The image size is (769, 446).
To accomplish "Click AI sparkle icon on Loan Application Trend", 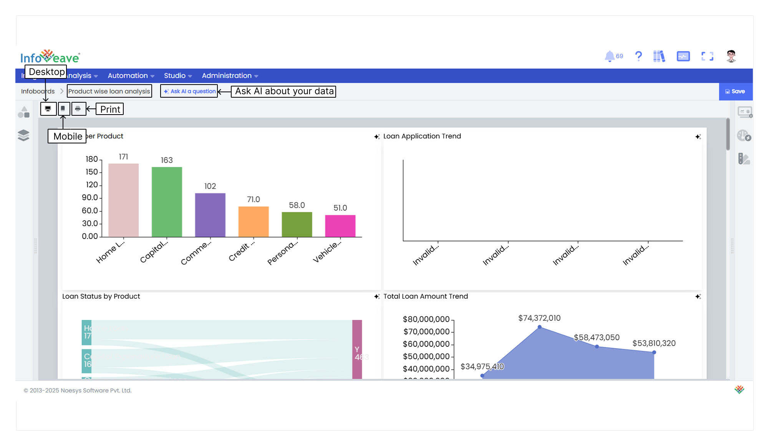I will click(698, 136).
